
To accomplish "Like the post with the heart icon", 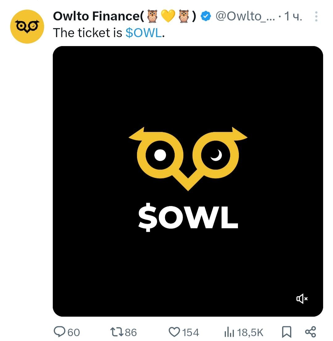I will (x=174, y=332).
